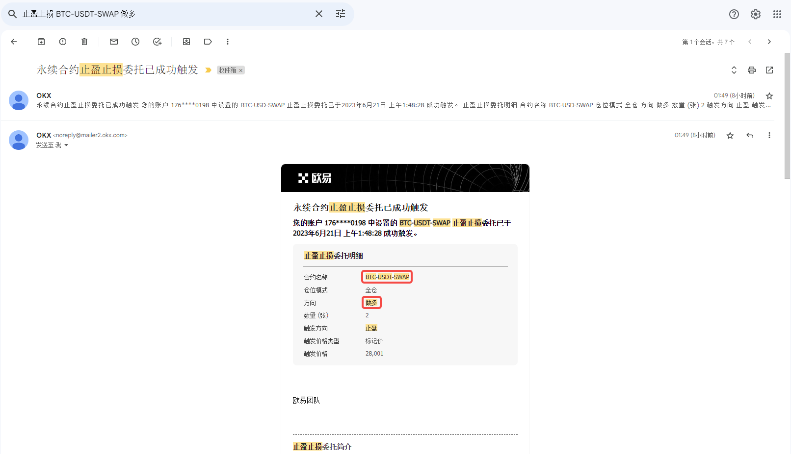This screenshot has height=454, width=791.
Task: Click the 欧易 logo in the email header
Action: point(315,178)
